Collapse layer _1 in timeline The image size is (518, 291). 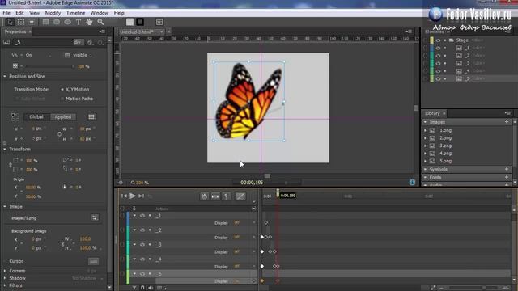click(134, 216)
